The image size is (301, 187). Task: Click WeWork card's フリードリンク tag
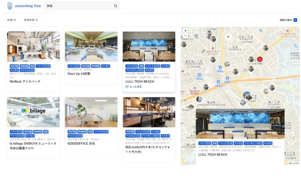coord(43,66)
